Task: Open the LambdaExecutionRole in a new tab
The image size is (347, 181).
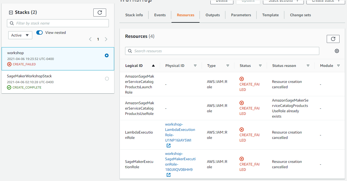Action: click(168, 146)
